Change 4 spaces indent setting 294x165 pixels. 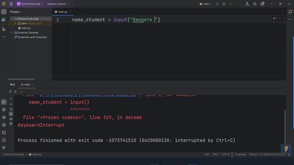(241, 154)
